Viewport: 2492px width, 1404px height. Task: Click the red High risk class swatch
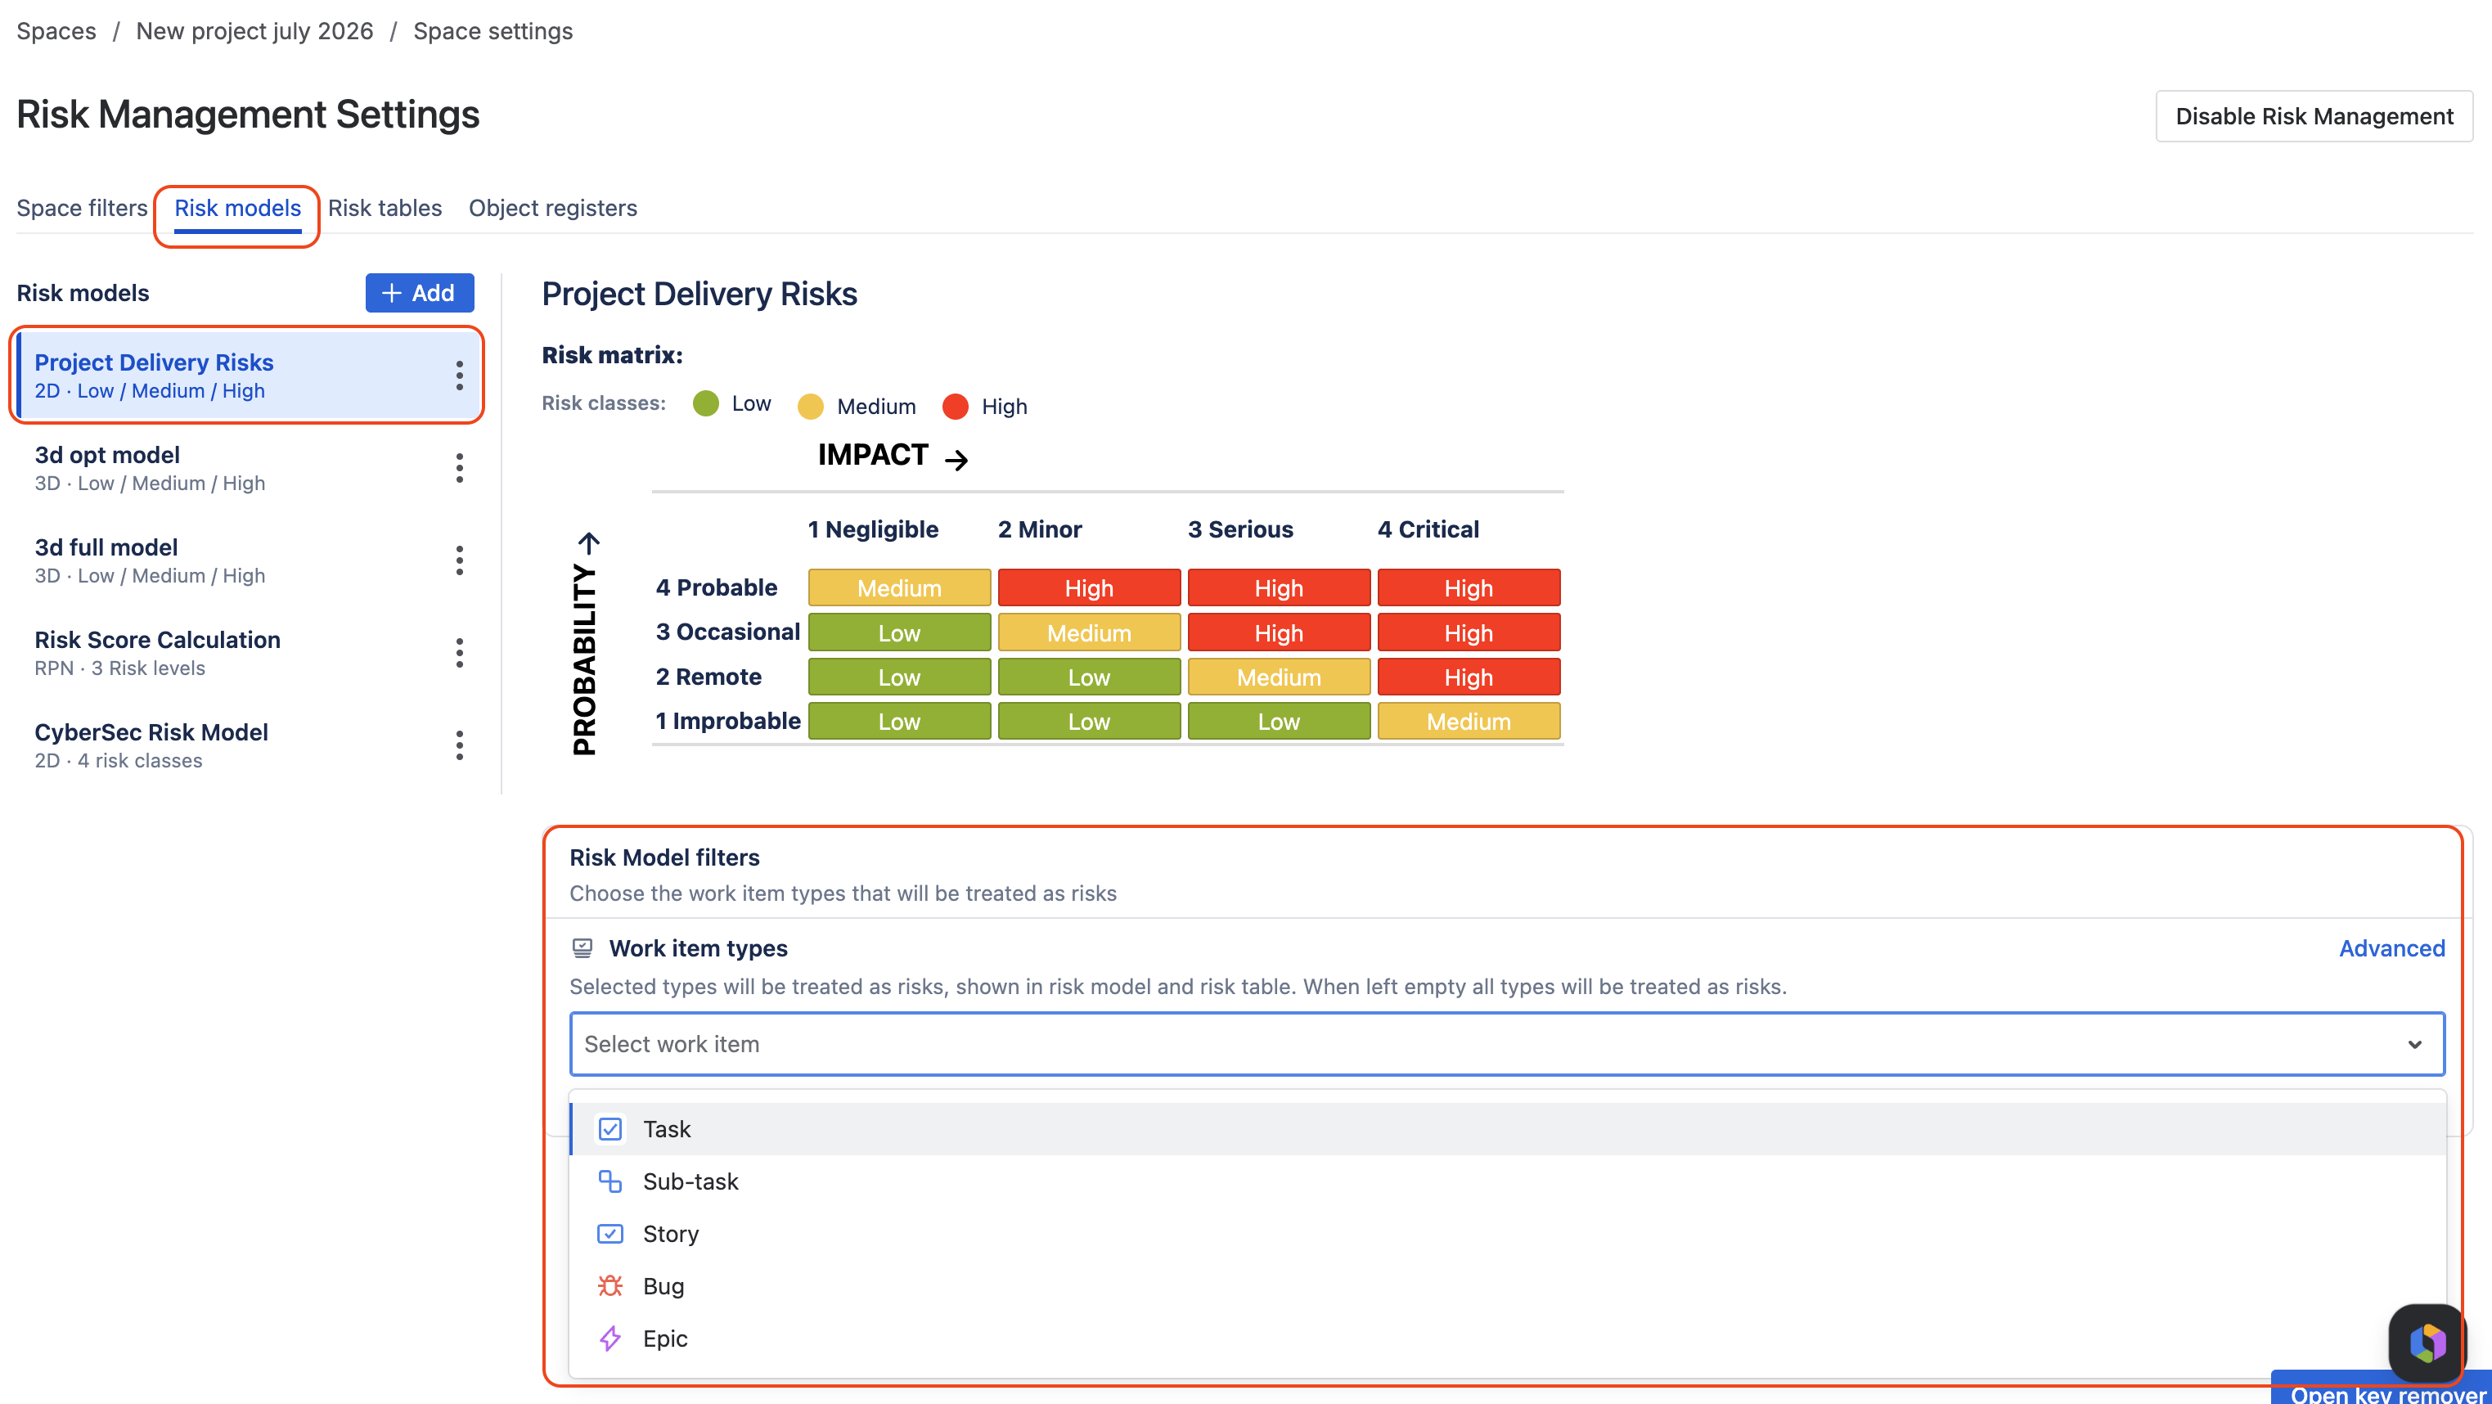955,407
